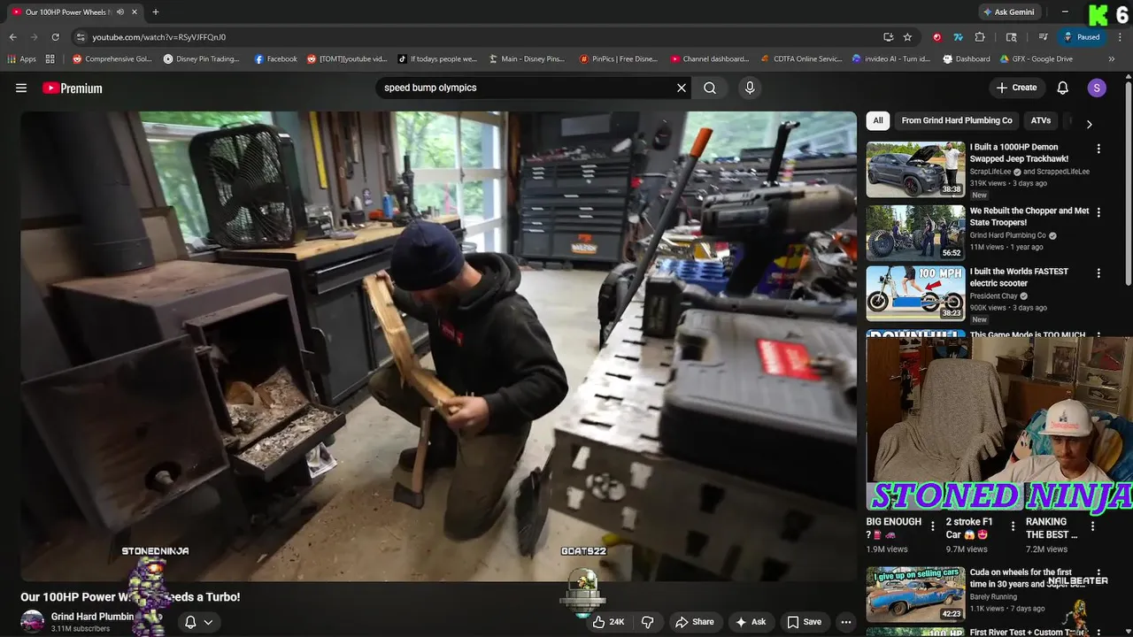This screenshot has width=1133, height=637.
Task: Open the Apps bookmarks shortcut
Action: pos(22,59)
